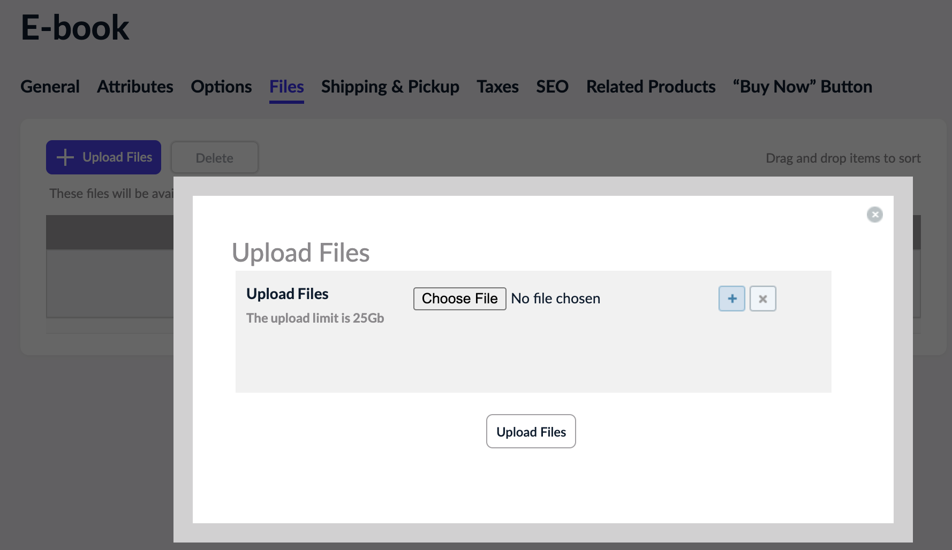Go to the Options tab
The width and height of the screenshot is (952, 550).
221,87
